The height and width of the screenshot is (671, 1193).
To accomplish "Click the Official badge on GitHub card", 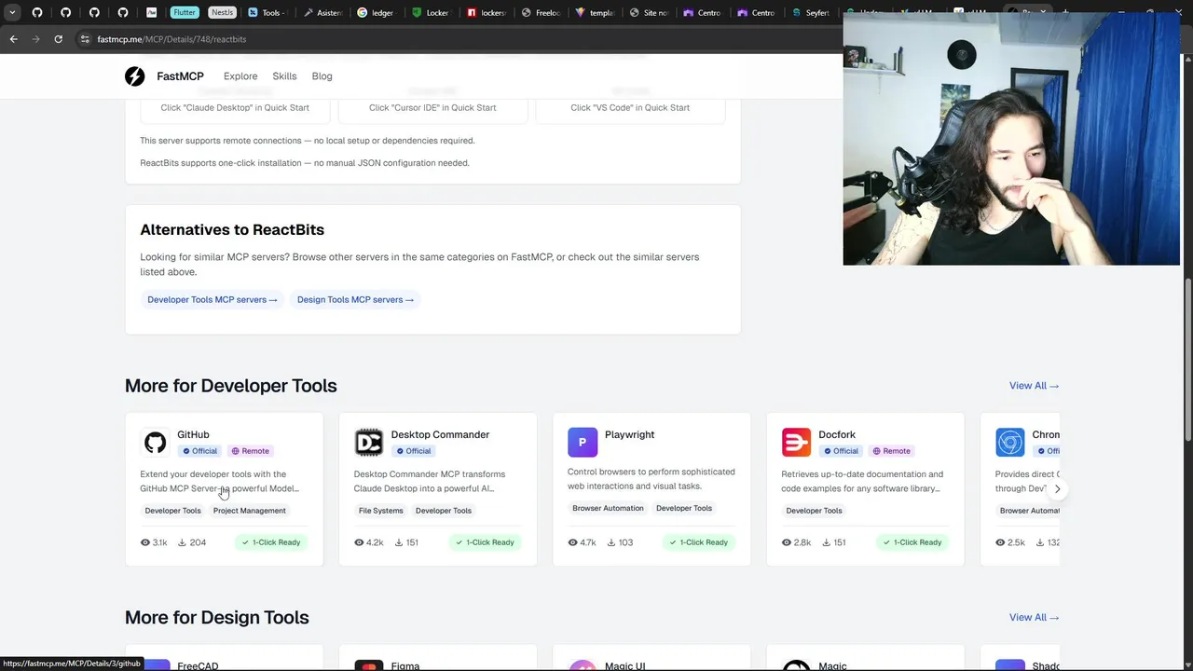I will point(199,451).
